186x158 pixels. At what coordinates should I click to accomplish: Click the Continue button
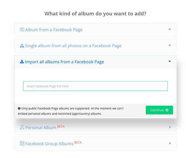pyautogui.click(x=159, y=110)
